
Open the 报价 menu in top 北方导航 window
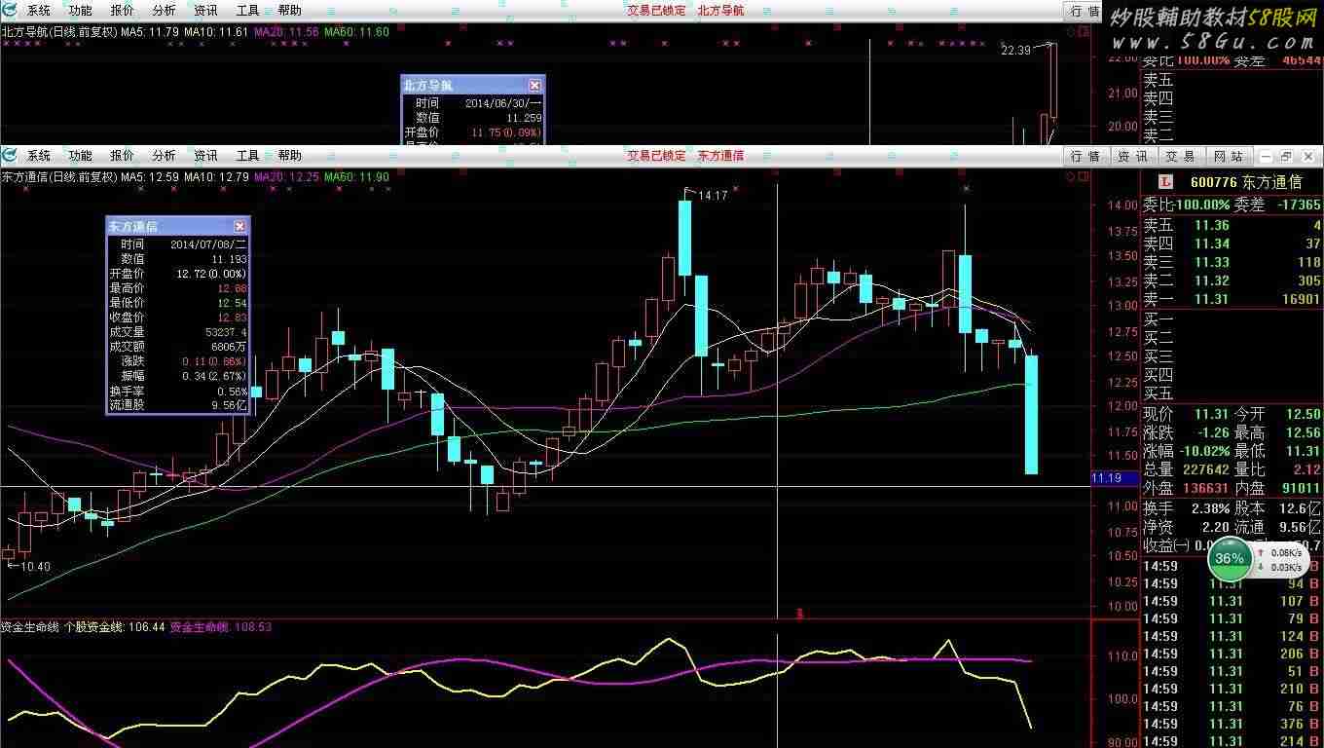pos(123,11)
